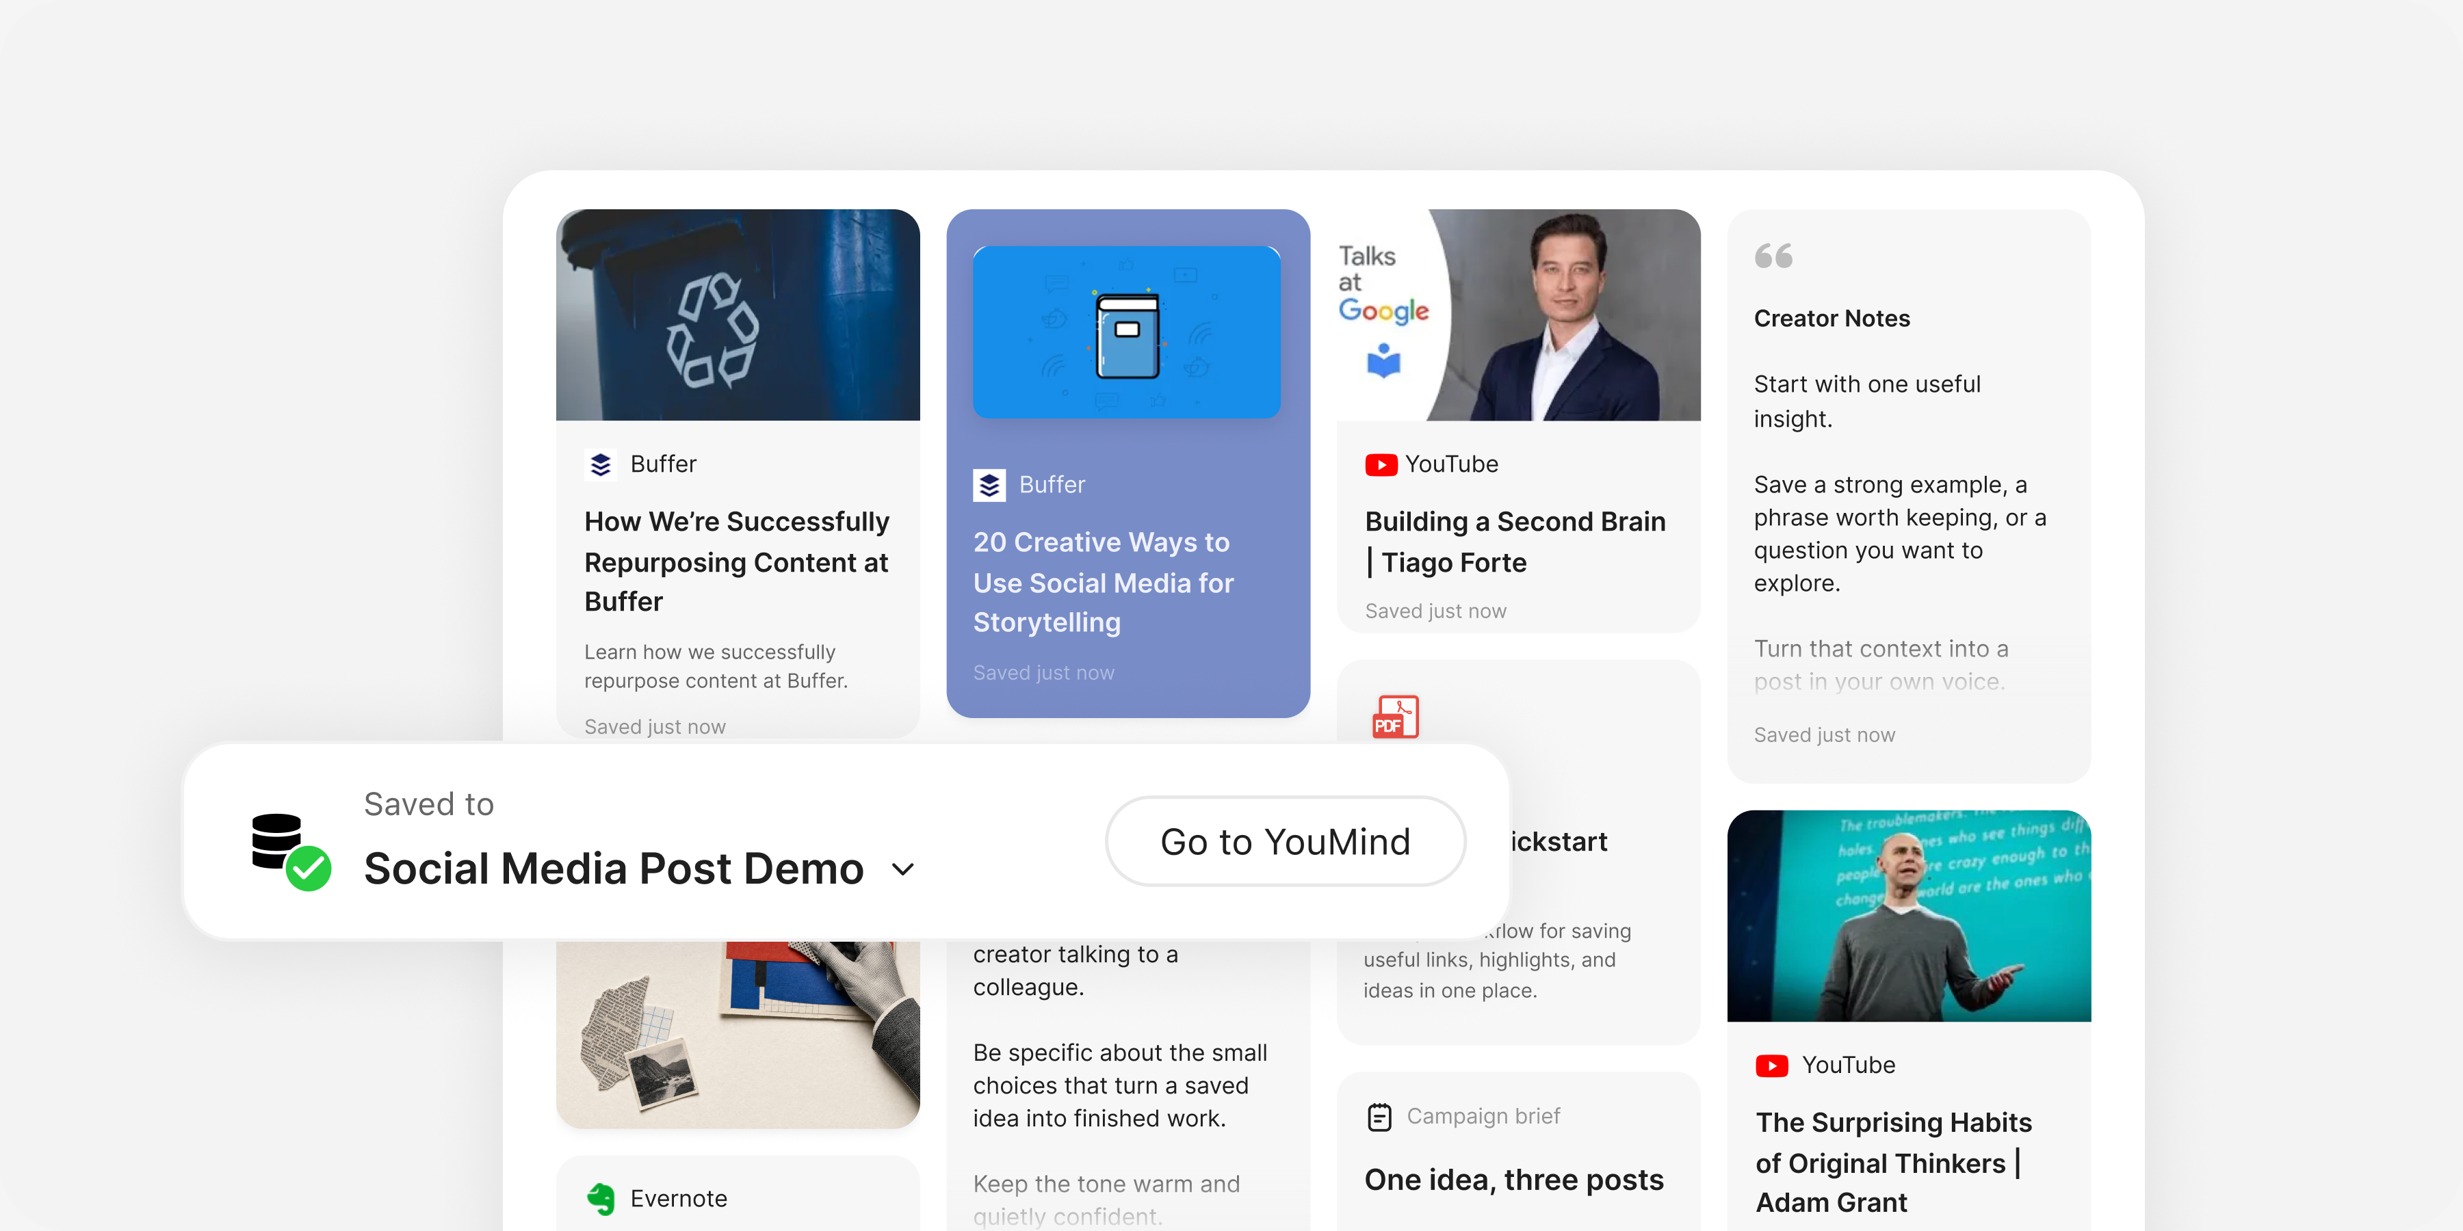Click Saved just now on storytelling card
This screenshot has width=2463, height=1231.
(1043, 673)
